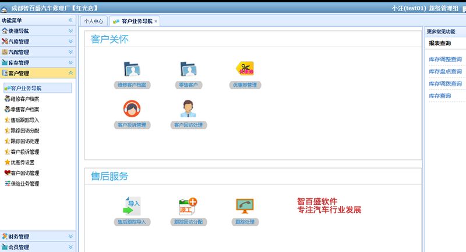The width and height of the screenshot is (466, 252).
Task: Click the 汽修管理 tools icon
Action: 5,41
